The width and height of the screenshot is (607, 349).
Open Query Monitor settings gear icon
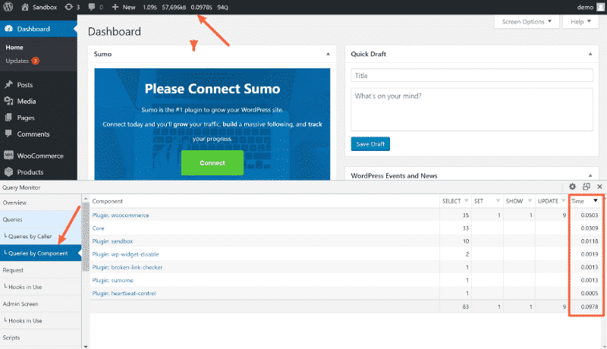tap(573, 187)
